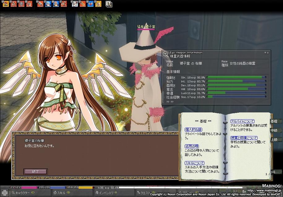The width and height of the screenshot is (283, 197).
Task: Click the Will 18 experience bar
Action: pos(236,89)
